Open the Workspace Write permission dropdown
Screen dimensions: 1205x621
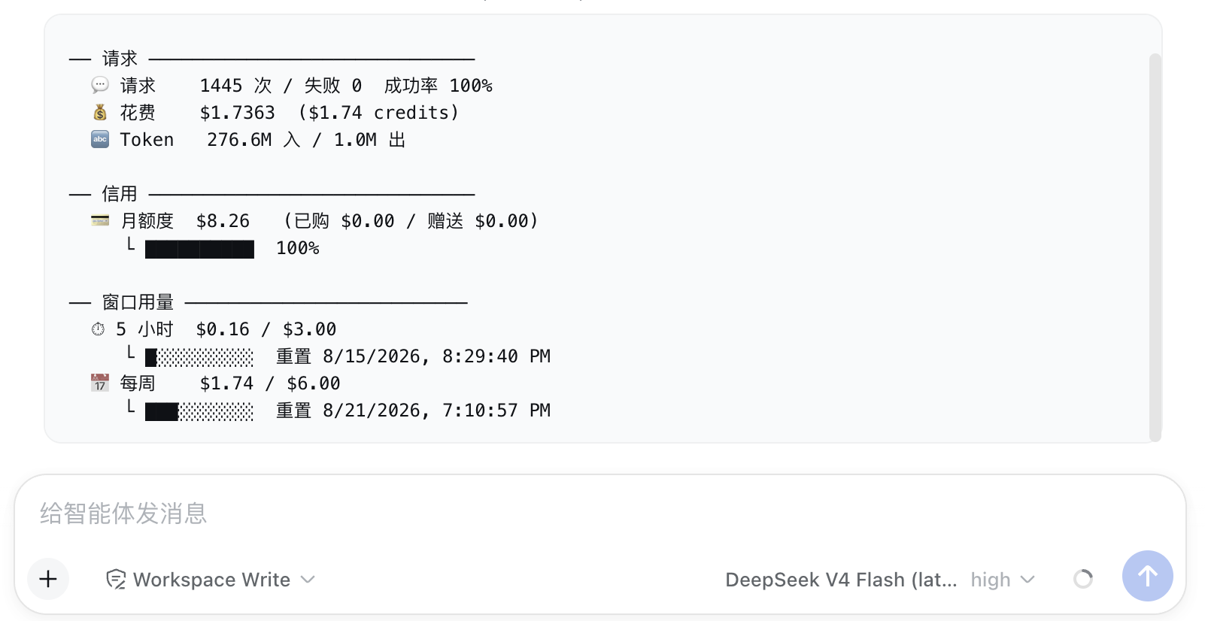tap(211, 580)
